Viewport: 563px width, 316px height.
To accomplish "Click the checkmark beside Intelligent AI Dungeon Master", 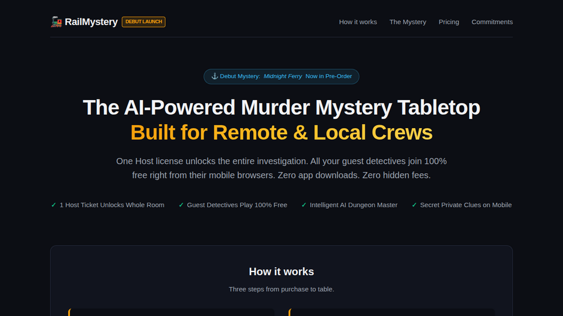I will [304, 205].
